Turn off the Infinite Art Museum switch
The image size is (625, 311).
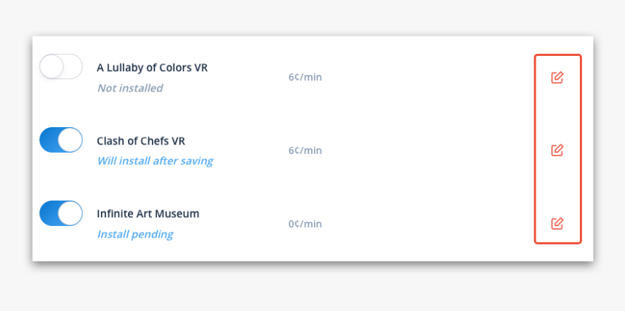[61, 213]
